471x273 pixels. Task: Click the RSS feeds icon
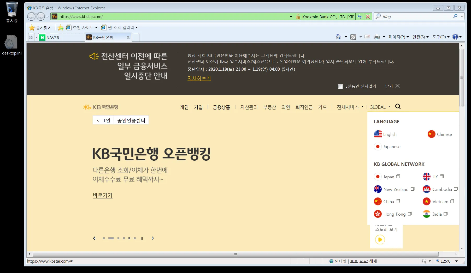point(353,37)
